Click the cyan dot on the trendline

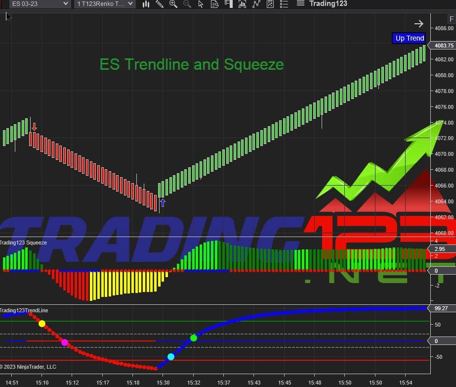[171, 357]
